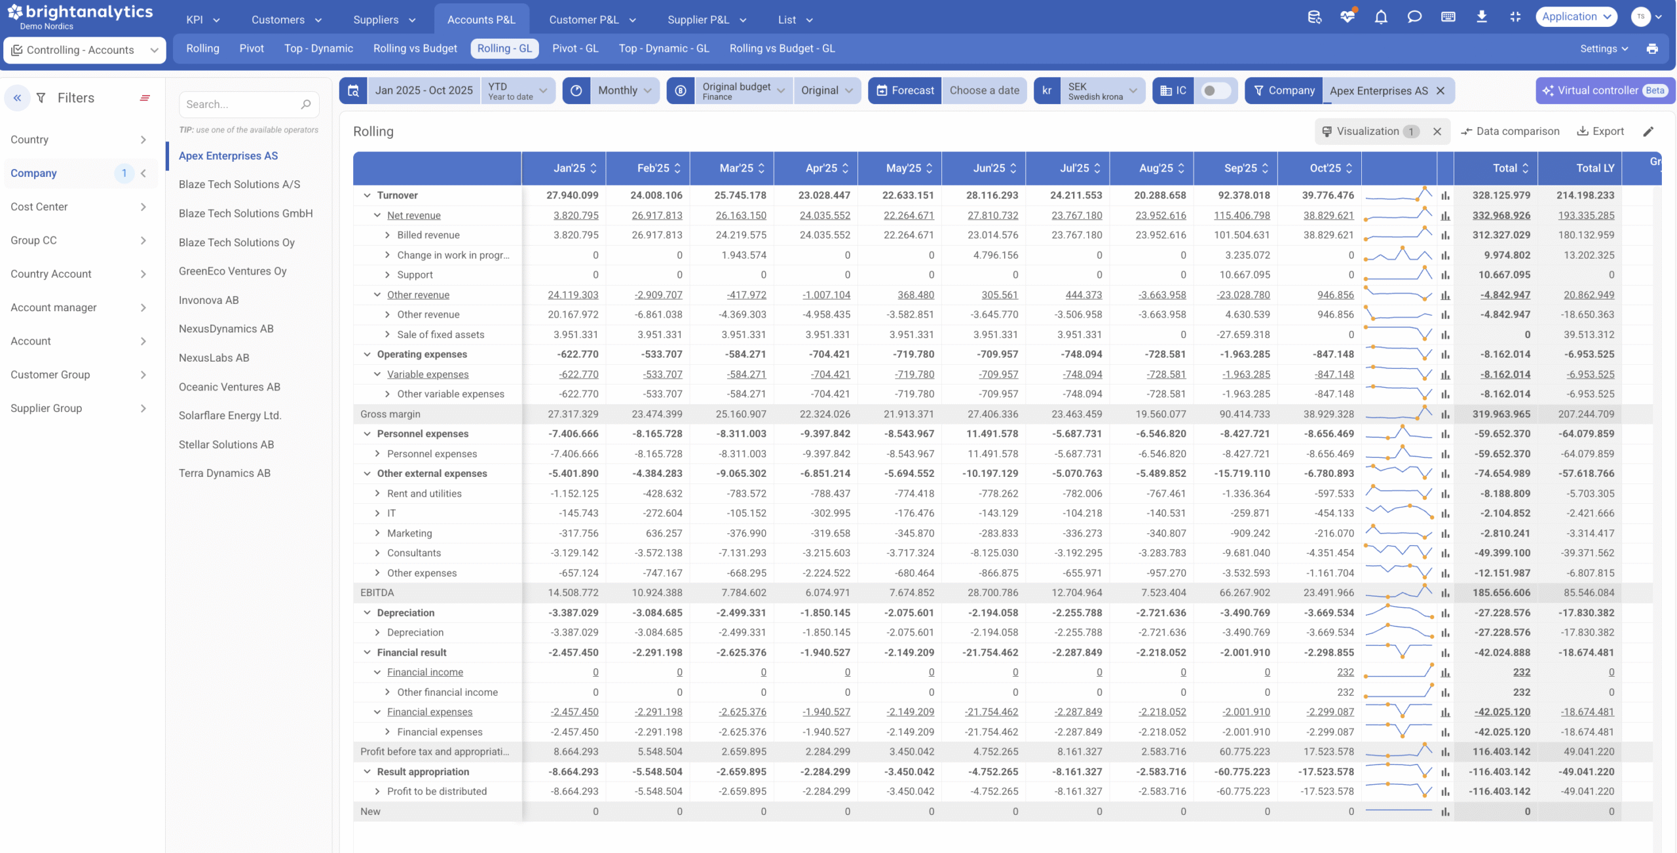Close the Visualization panel chip

tap(1437, 132)
